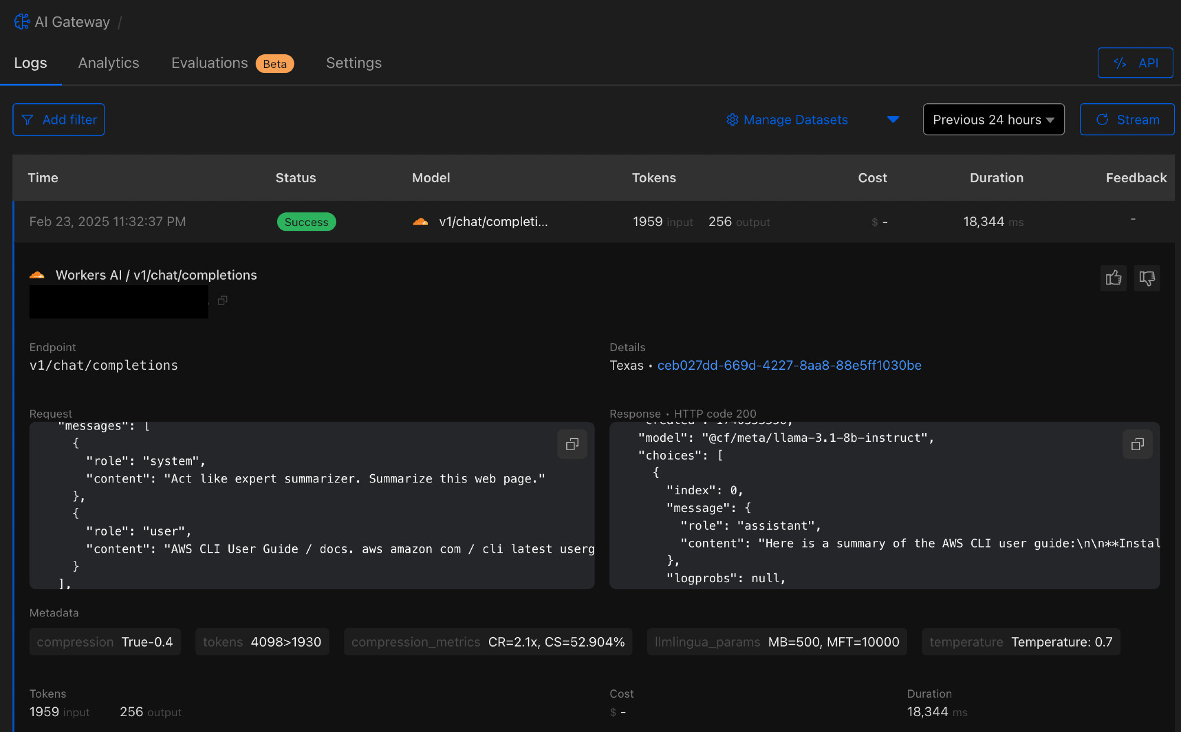
Task: Open the AI Gateway breadcrumb link
Action: pos(72,22)
